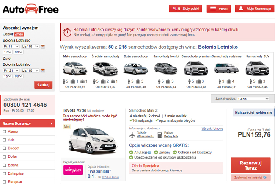The height and width of the screenshot is (184, 275).
Task: Open the Szukaj według Cena dropdown
Action: click(x=253, y=99)
